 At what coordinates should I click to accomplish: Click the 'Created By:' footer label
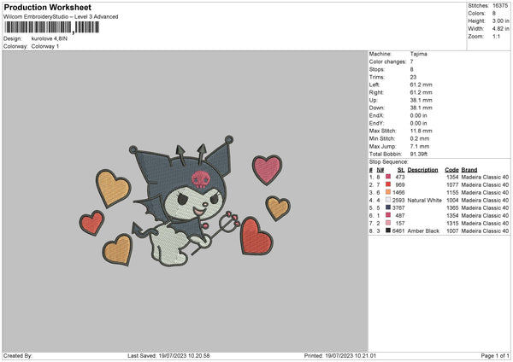pos(18,356)
